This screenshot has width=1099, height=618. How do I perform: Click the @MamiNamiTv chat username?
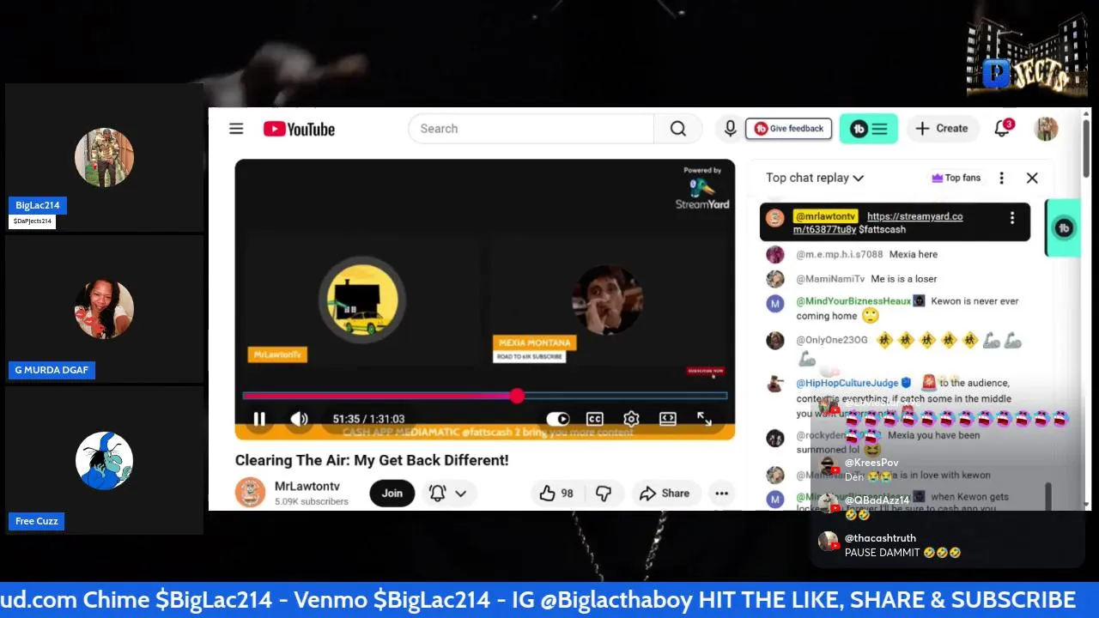[830, 279]
